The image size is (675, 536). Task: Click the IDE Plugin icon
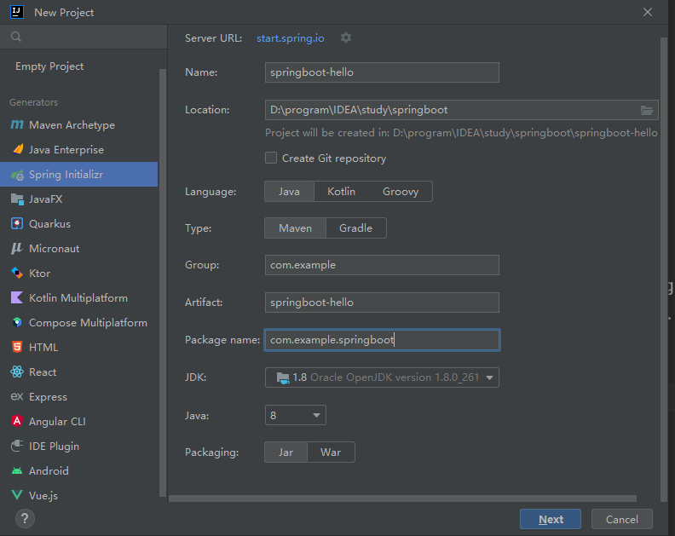click(x=17, y=446)
